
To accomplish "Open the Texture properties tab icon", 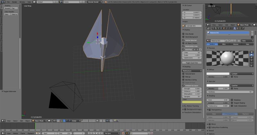I will tap(237, 28).
